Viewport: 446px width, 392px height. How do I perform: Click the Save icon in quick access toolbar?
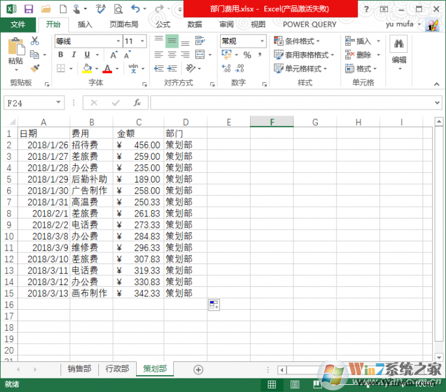coord(29,9)
